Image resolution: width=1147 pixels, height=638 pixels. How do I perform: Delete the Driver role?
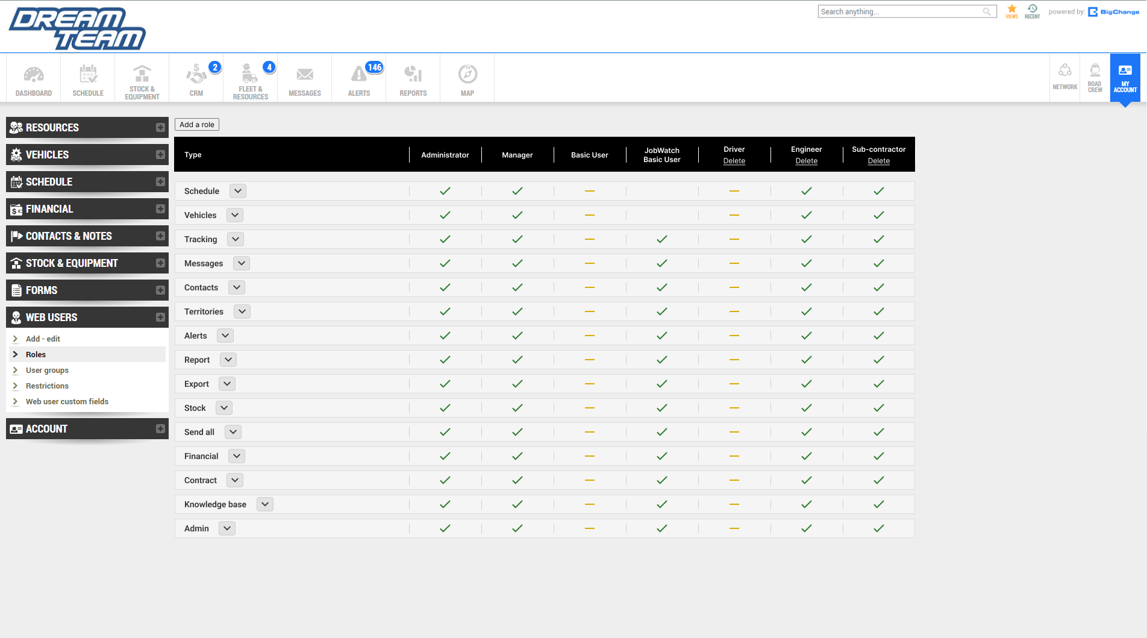(x=734, y=161)
